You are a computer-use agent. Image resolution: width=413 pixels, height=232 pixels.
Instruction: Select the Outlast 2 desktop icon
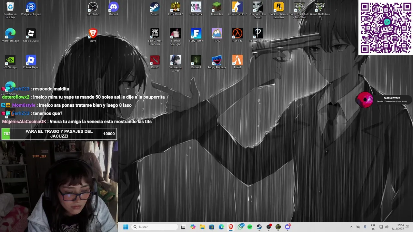point(196,62)
